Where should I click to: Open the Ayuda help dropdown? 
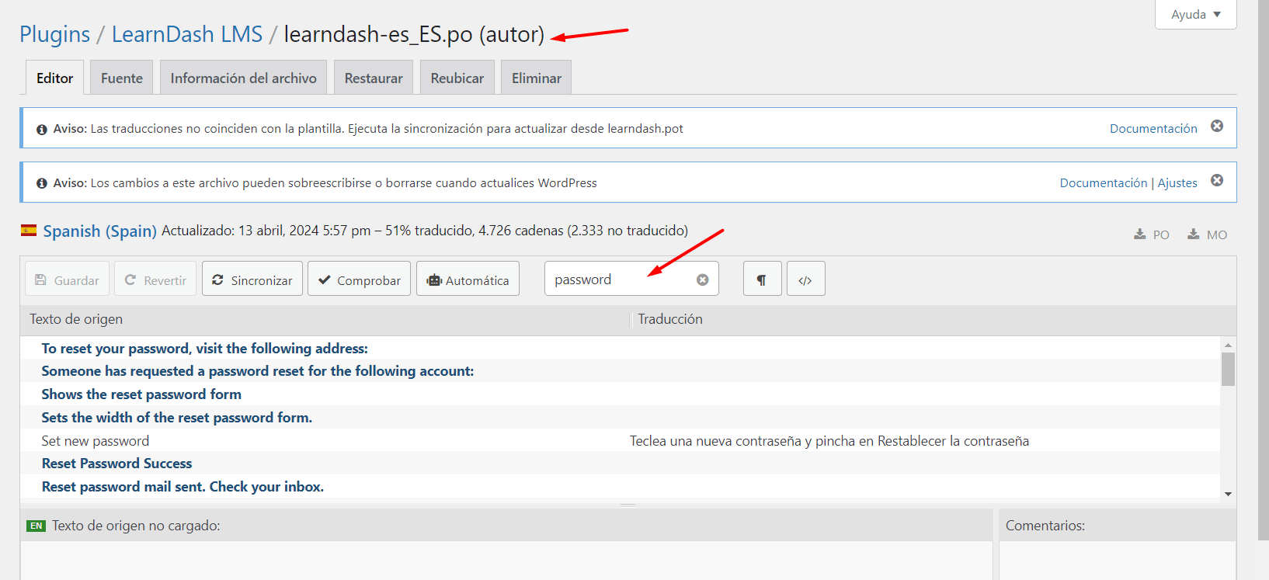(1196, 15)
